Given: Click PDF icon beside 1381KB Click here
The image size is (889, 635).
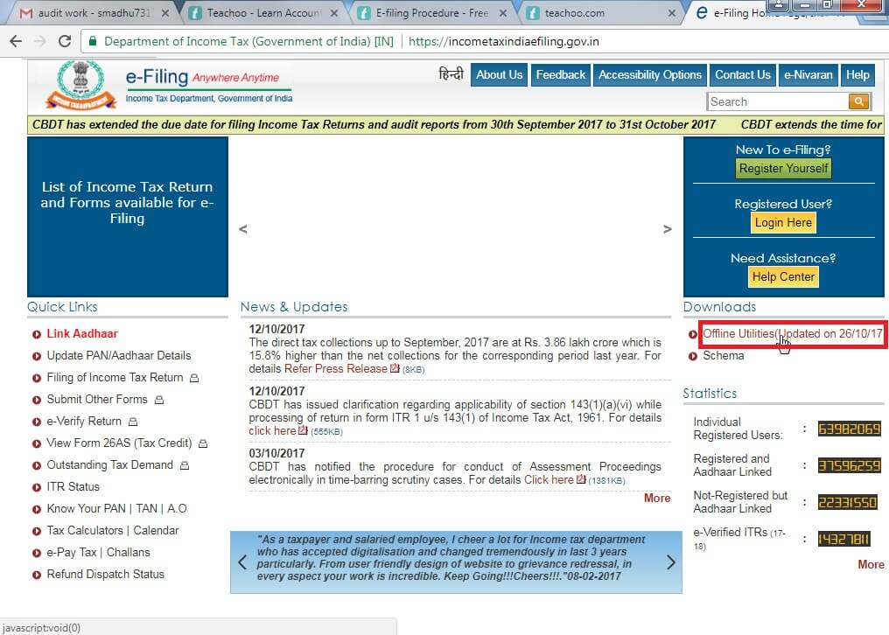Looking at the screenshot, I should [x=581, y=479].
